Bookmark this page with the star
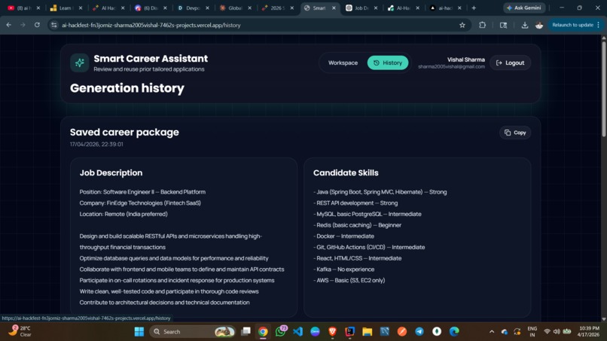Image resolution: width=607 pixels, height=341 pixels. pyautogui.click(x=462, y=25)
